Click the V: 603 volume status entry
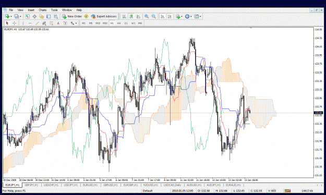The image size is (326, 195). pyautogui.click(x=272, y=191)
